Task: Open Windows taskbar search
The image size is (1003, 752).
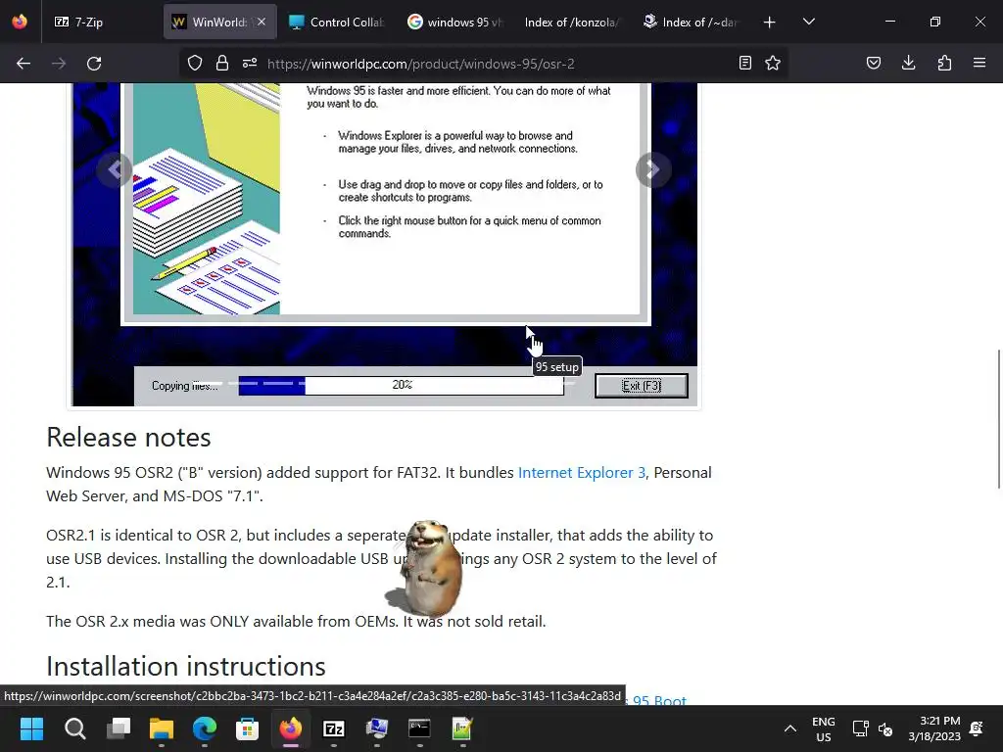Action: coord(74,728)
